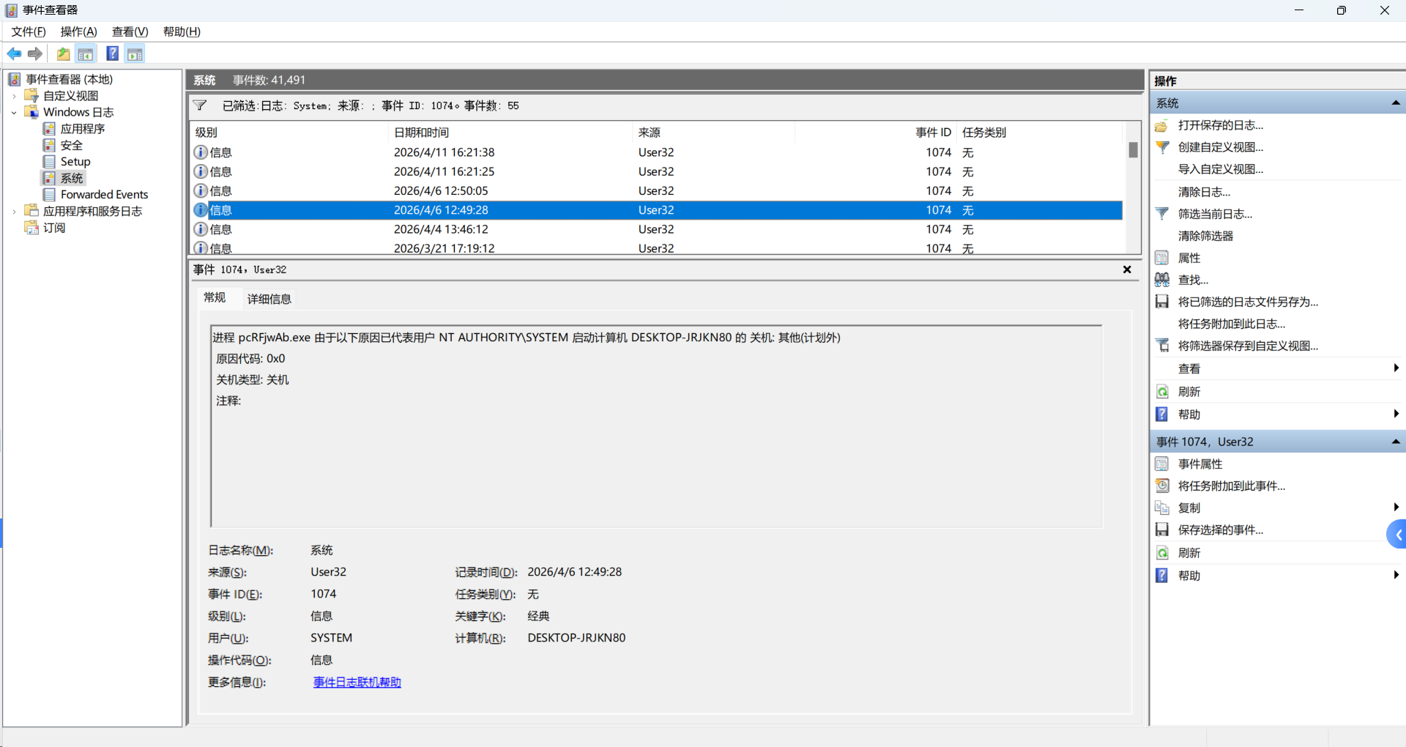This screenshot has height=747, width=1406.
Task: Open the 查看 submenu arrow
Action: click(1396, 368)
